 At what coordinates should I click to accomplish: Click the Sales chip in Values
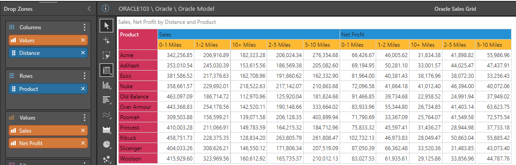point(48,130)
